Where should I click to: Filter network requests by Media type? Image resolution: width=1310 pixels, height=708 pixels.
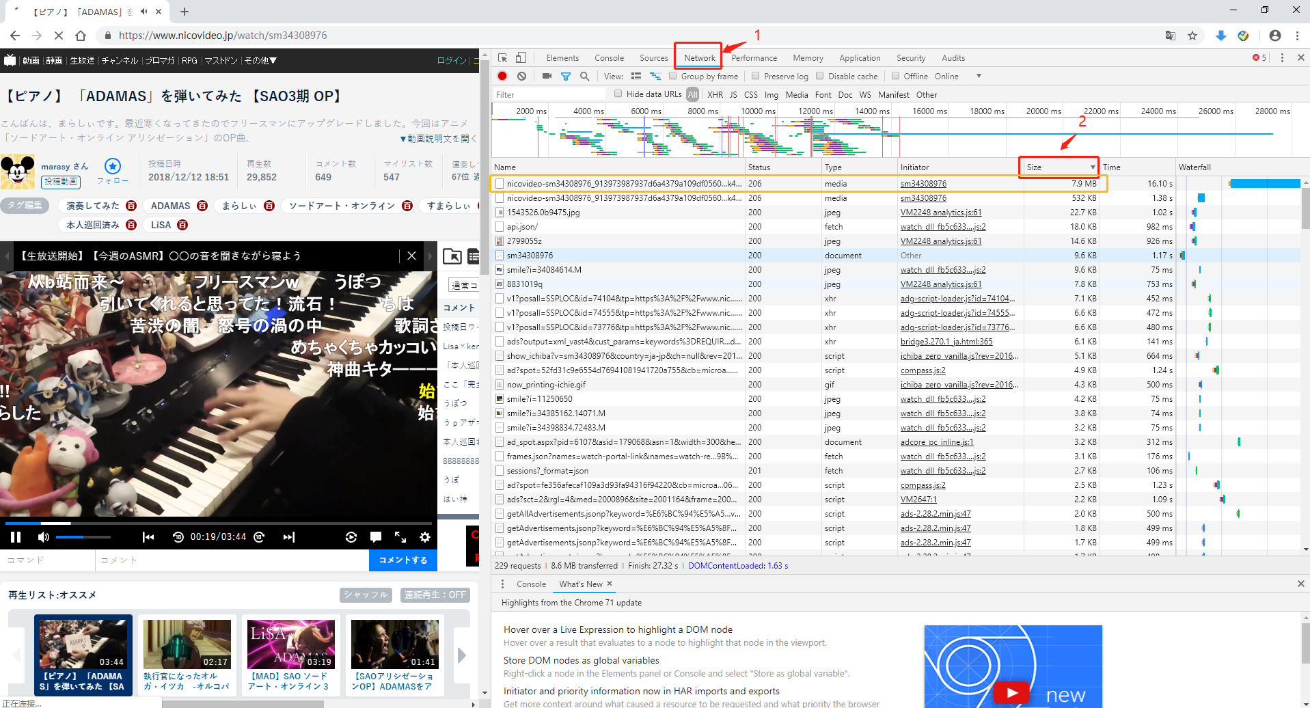click(797, 95)
